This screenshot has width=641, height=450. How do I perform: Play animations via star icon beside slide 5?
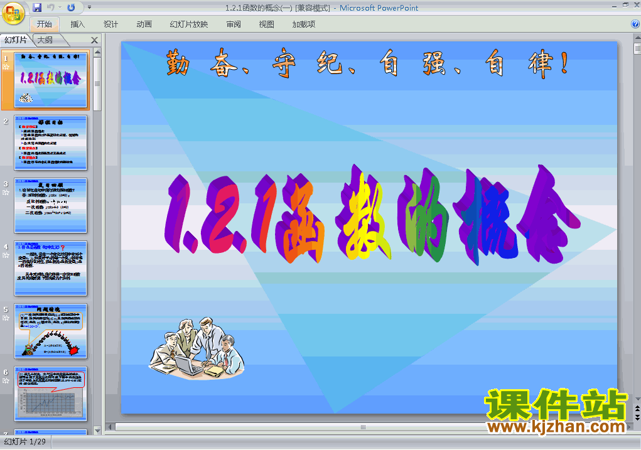(6, 318)
